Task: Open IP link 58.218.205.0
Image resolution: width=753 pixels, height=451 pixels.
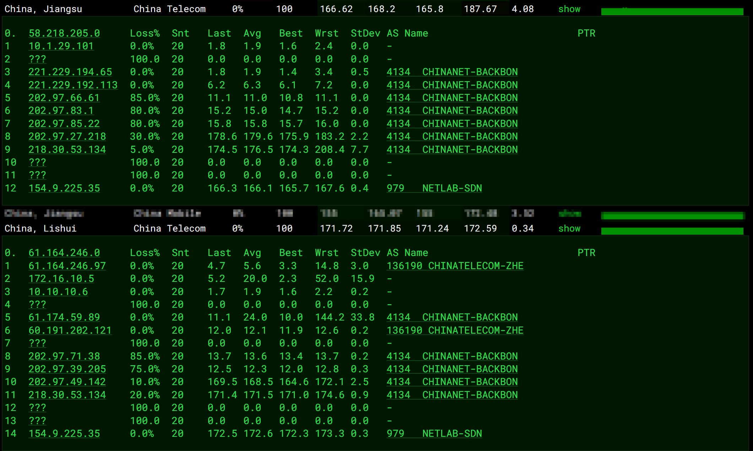Action: pos(64,33)
